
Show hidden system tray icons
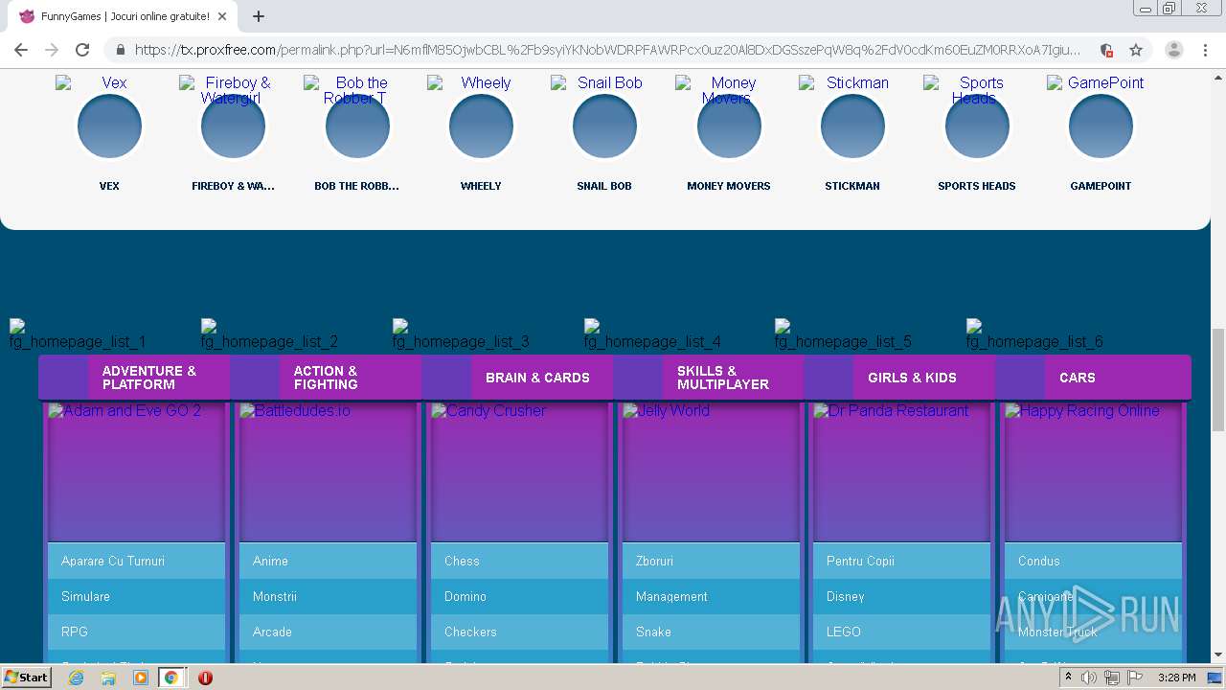coord(1068,678)
